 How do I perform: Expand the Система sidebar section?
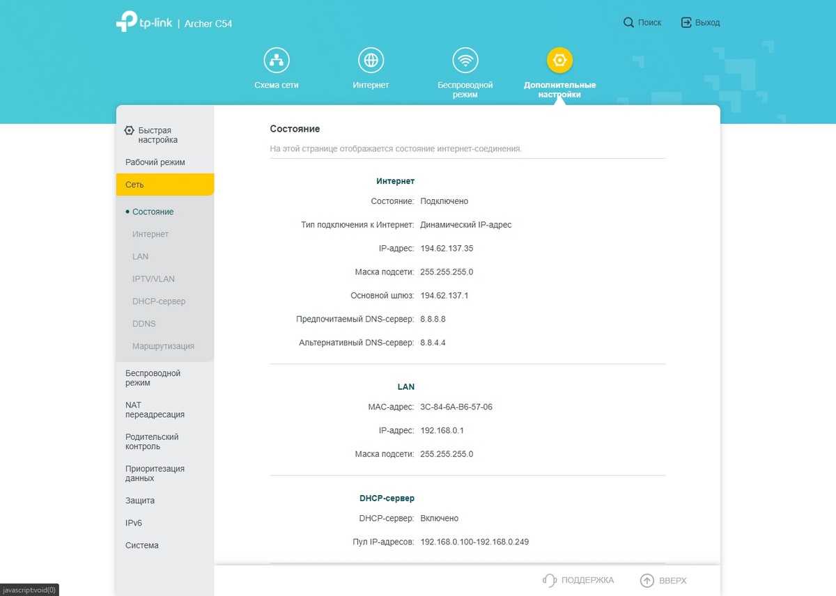pos(142,545)
